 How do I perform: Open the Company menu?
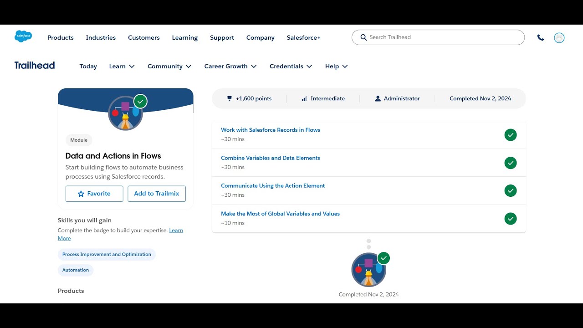point(261,38)
